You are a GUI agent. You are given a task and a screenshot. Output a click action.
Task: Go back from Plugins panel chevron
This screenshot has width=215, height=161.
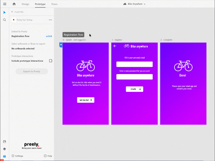pos(12,12)
